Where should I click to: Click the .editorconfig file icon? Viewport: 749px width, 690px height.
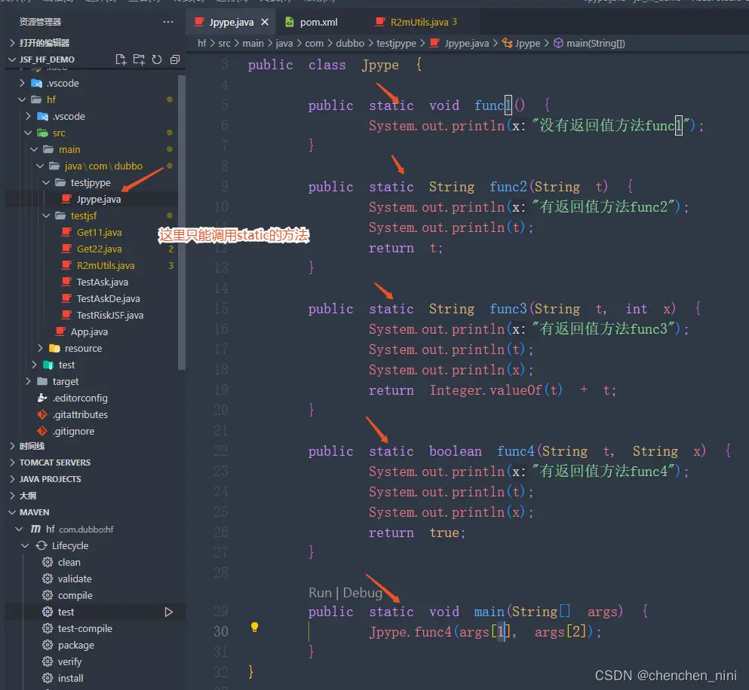42,398
